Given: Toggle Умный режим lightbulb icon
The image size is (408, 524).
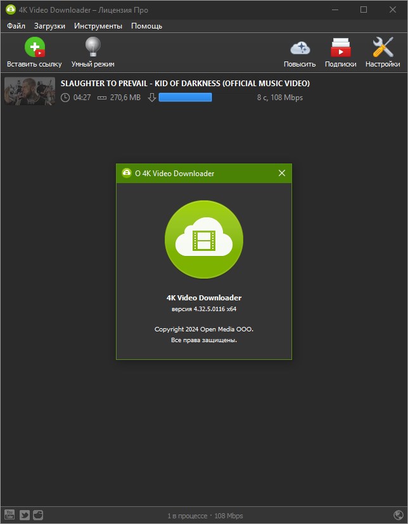Looking at the screenshot, I should 93,47.
